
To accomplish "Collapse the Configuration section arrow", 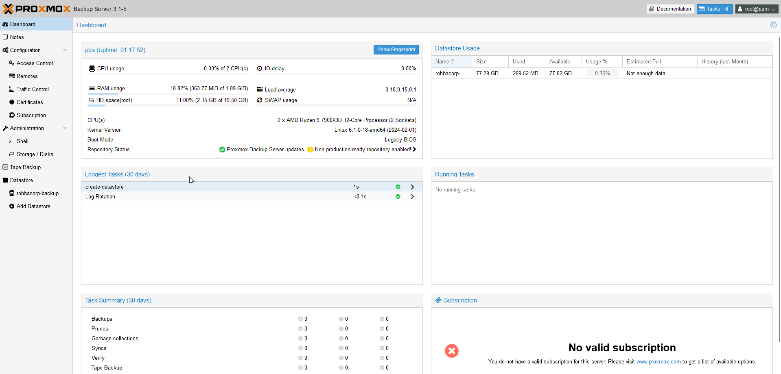I will [x=65, y=50].
